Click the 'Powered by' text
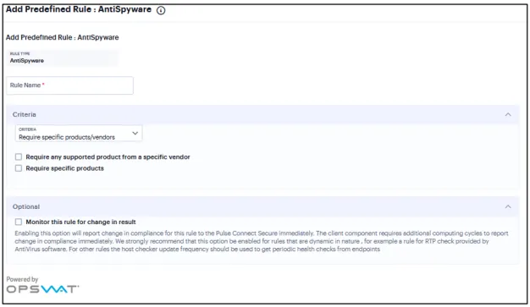The width and height of the screenshot is (530, 307). click(22, 279)
